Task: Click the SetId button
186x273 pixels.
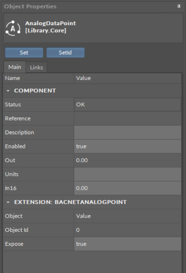Action: tap(65, 53)
